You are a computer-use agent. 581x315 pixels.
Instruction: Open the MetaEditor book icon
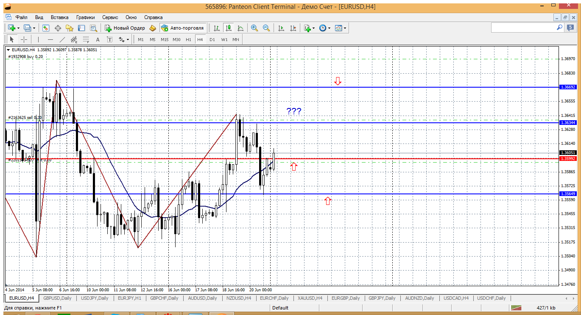tap(153, 28)
